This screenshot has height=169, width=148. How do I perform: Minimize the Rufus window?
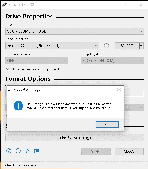click(x=113, y=5)
